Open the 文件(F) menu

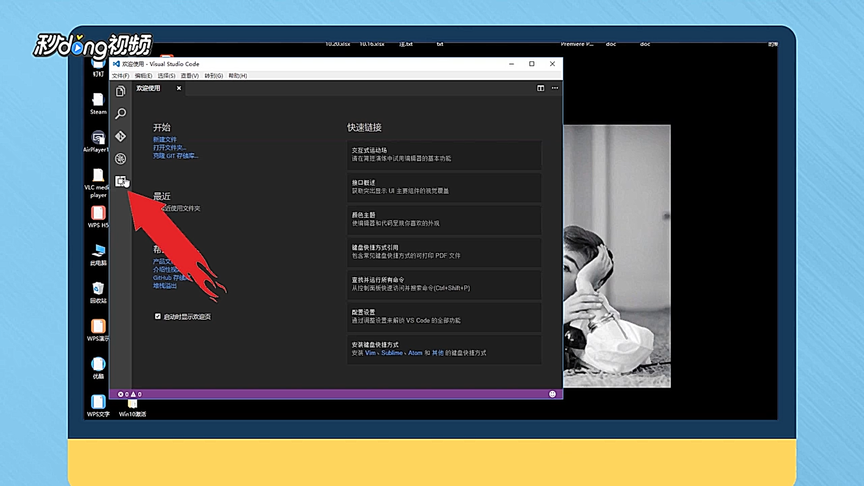pos(121,76)
